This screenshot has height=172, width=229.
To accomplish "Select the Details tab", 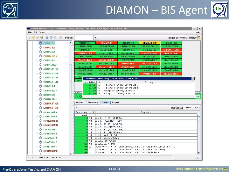I will (x=105, y=102).
